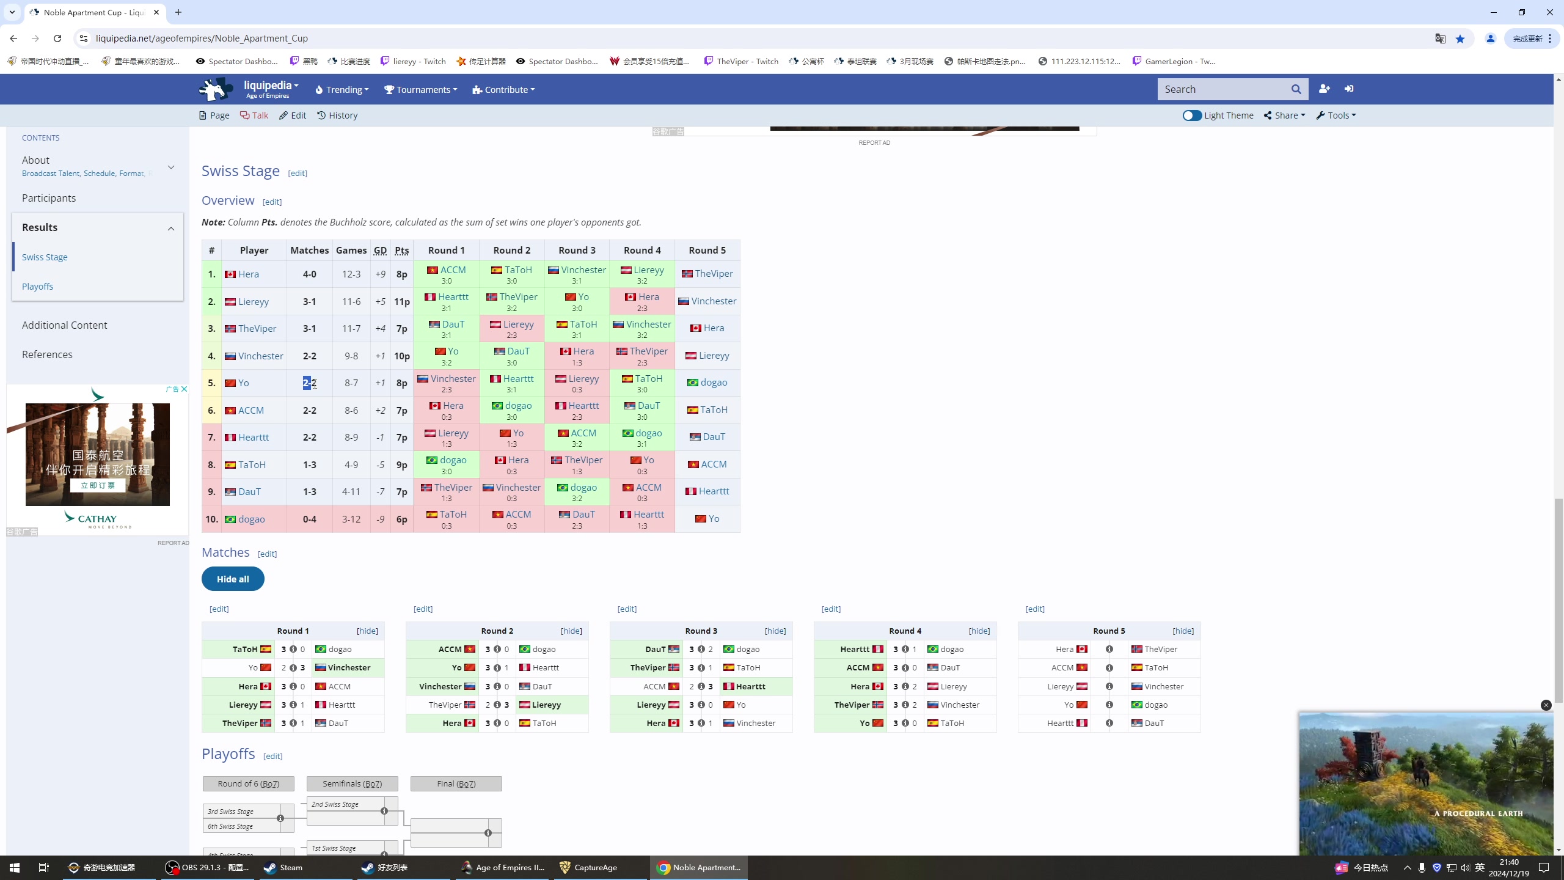Select the Page tab
Screen dimensions: 1564x880
214,116
